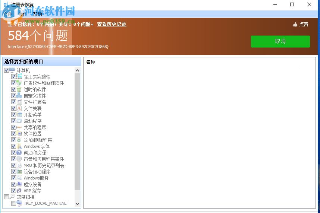Click the thumbs-up 点赞 icon

pos(295,25)
